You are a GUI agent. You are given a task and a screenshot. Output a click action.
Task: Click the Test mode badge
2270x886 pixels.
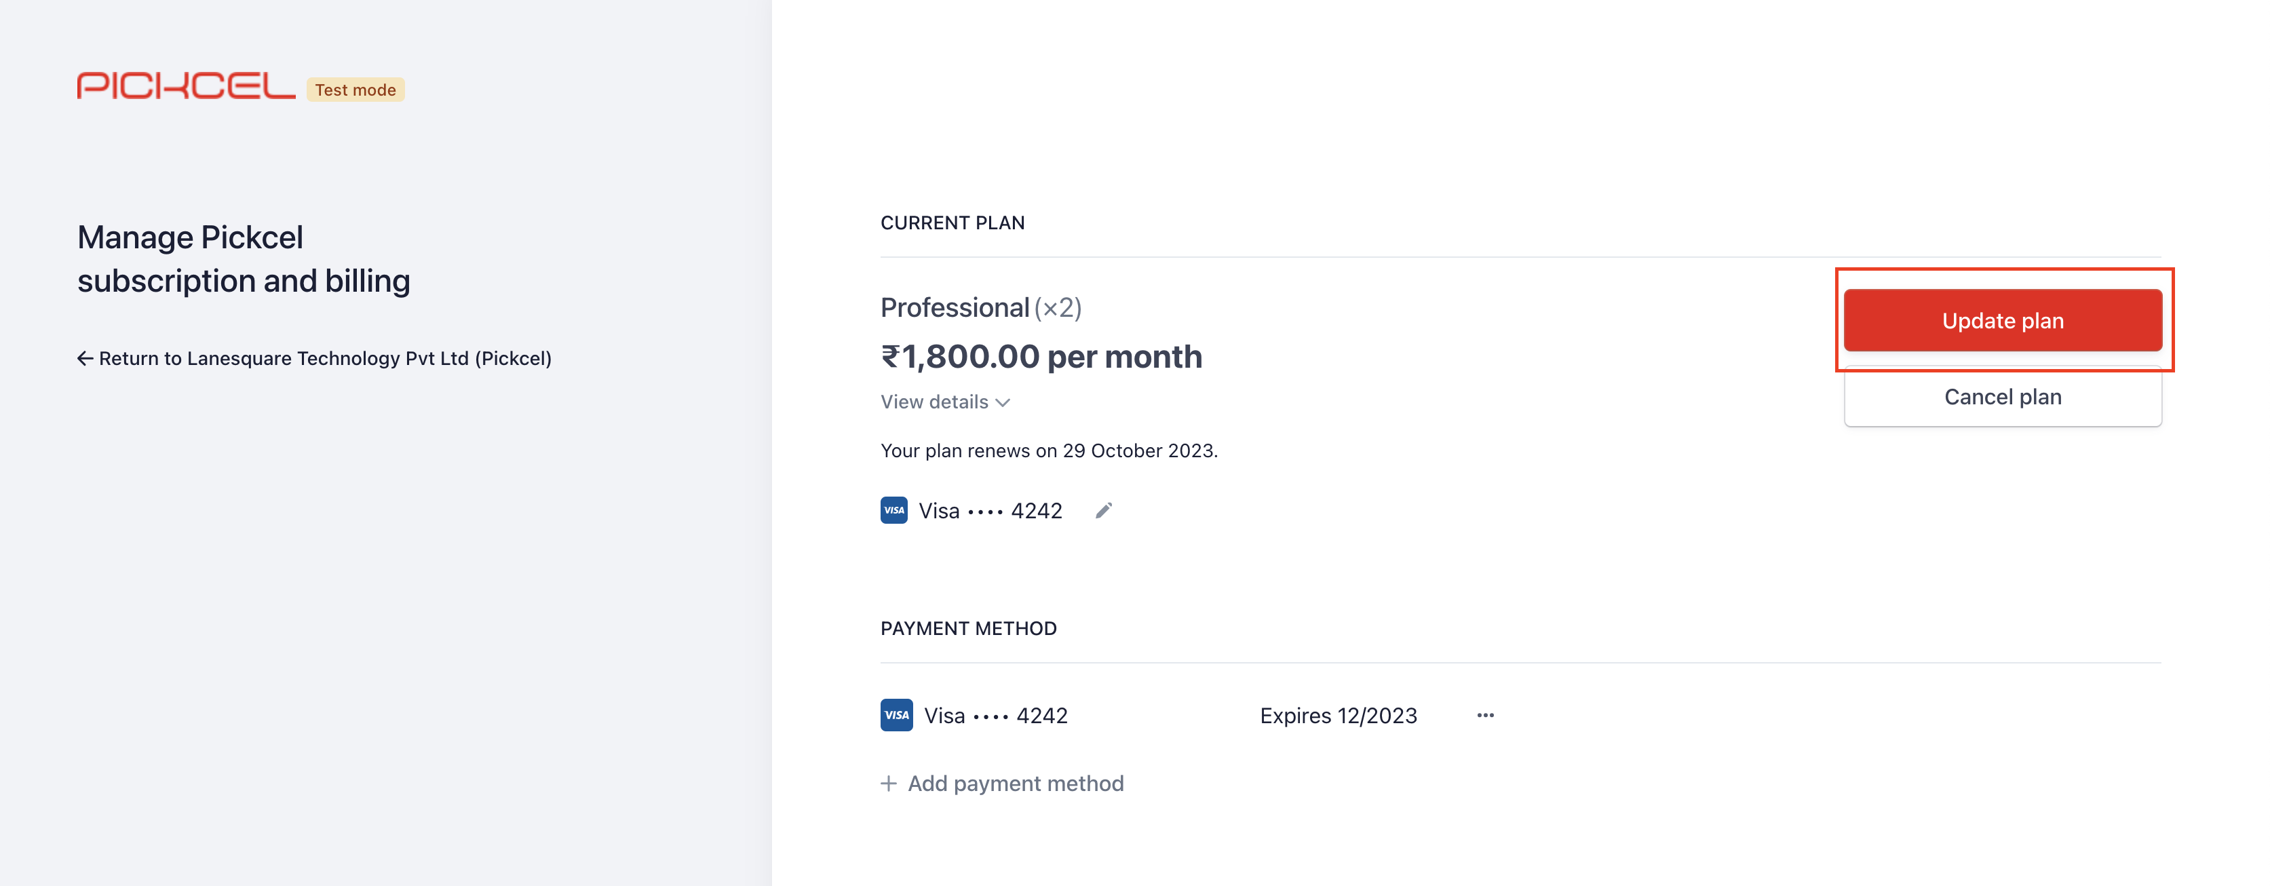click(355, 89)
